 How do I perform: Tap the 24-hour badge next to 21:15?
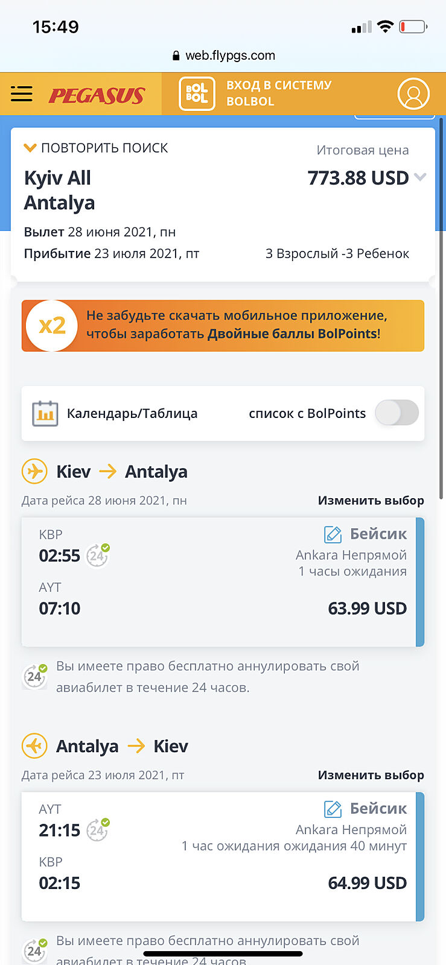97,830
